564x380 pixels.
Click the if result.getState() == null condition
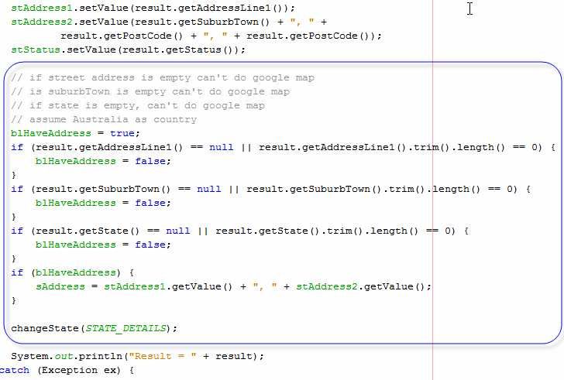[240, 230]
